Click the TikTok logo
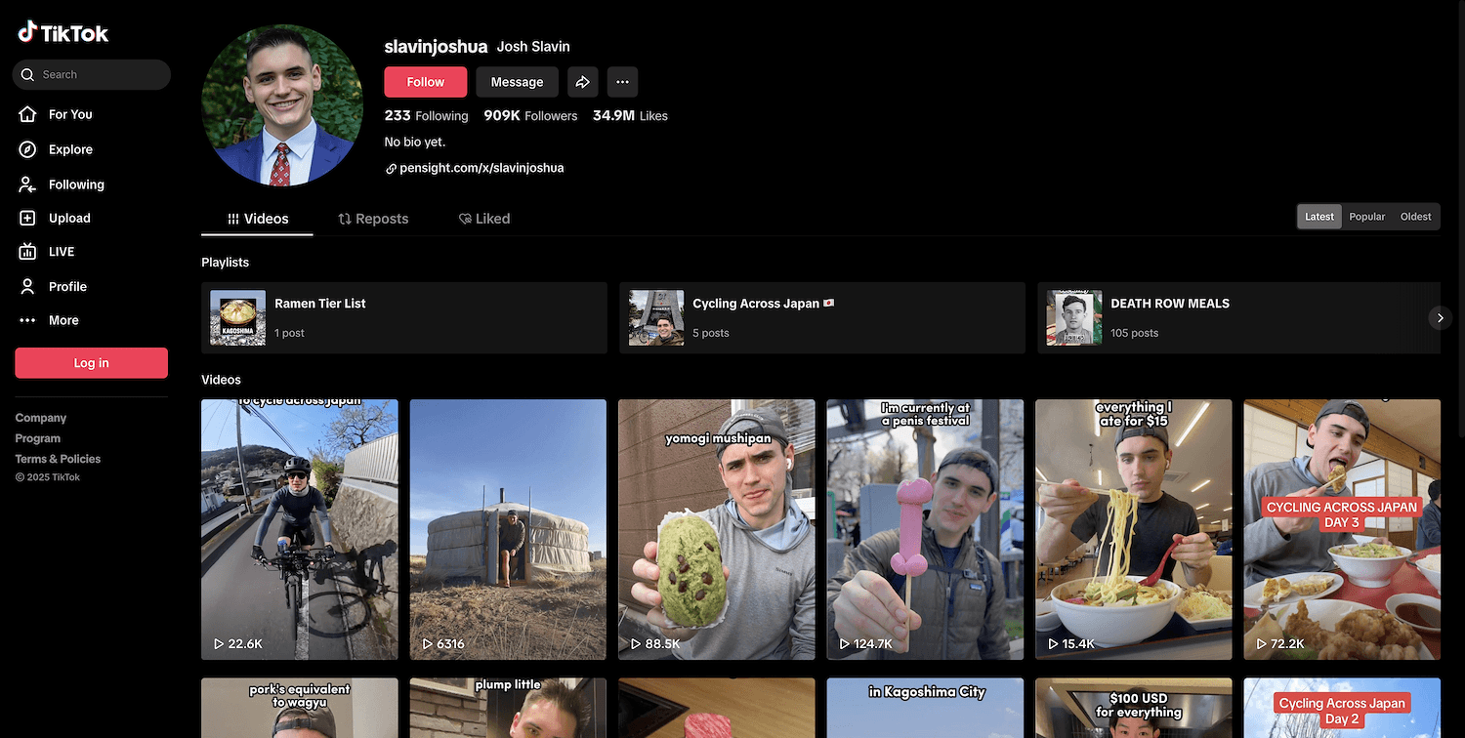Image resolution: width=1465 pixels, height=738 pixels. coord(63,33)
